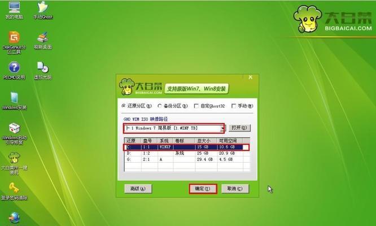376x226 pixels.
Task: Close the 大白菜 installer dialog
Action: [x=250, y=77]
